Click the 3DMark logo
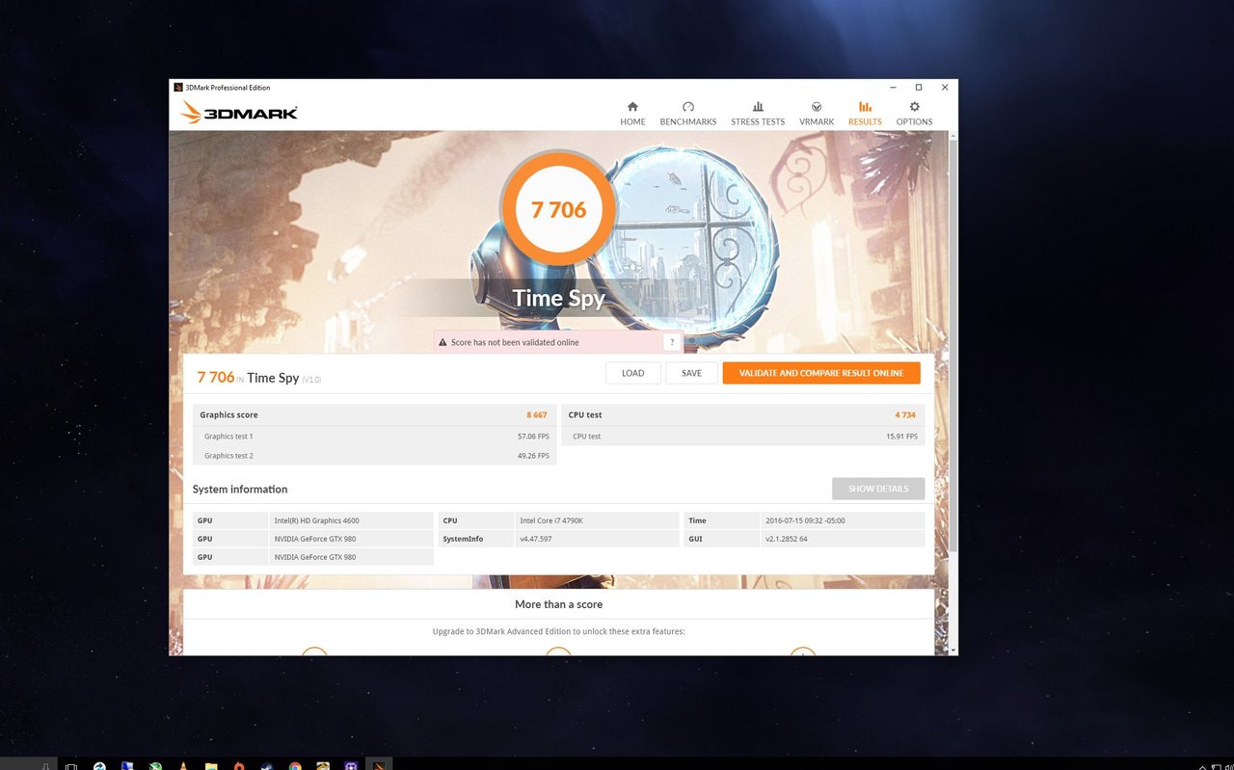This screenshot has width=1234, height=770. (x=239, y=113)
